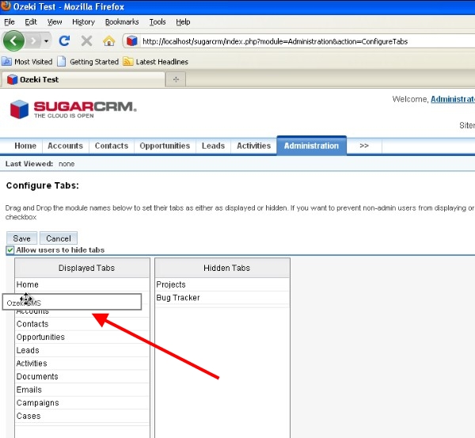Open a new tab with plus button
The image size is (475, 438).
pos(176,79)
